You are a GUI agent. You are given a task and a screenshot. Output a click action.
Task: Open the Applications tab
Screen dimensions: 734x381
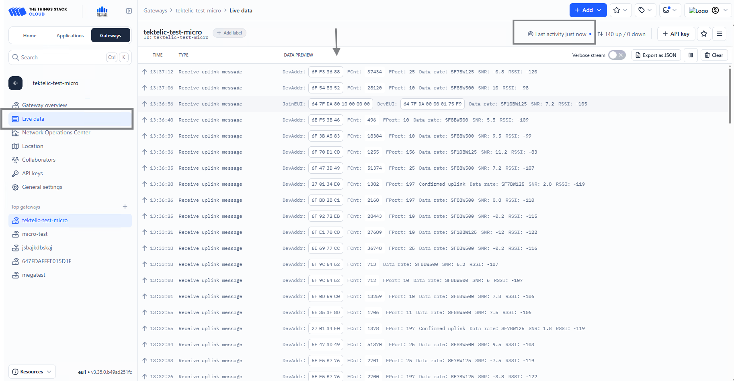(70, 35)
